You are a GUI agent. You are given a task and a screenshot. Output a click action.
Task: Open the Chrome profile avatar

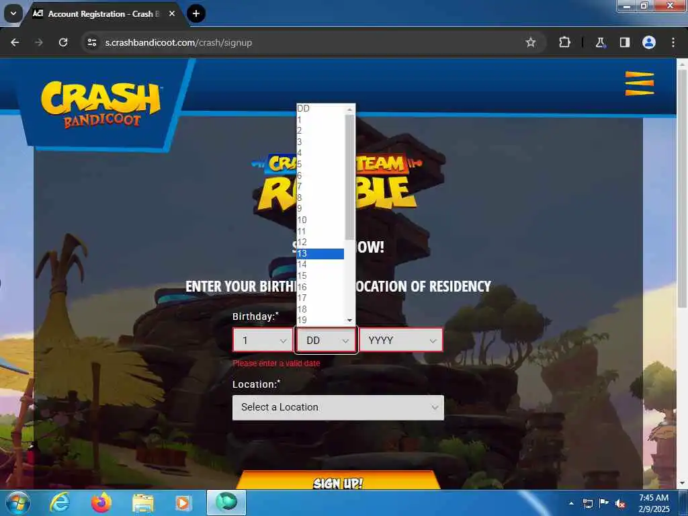point(649,42)
